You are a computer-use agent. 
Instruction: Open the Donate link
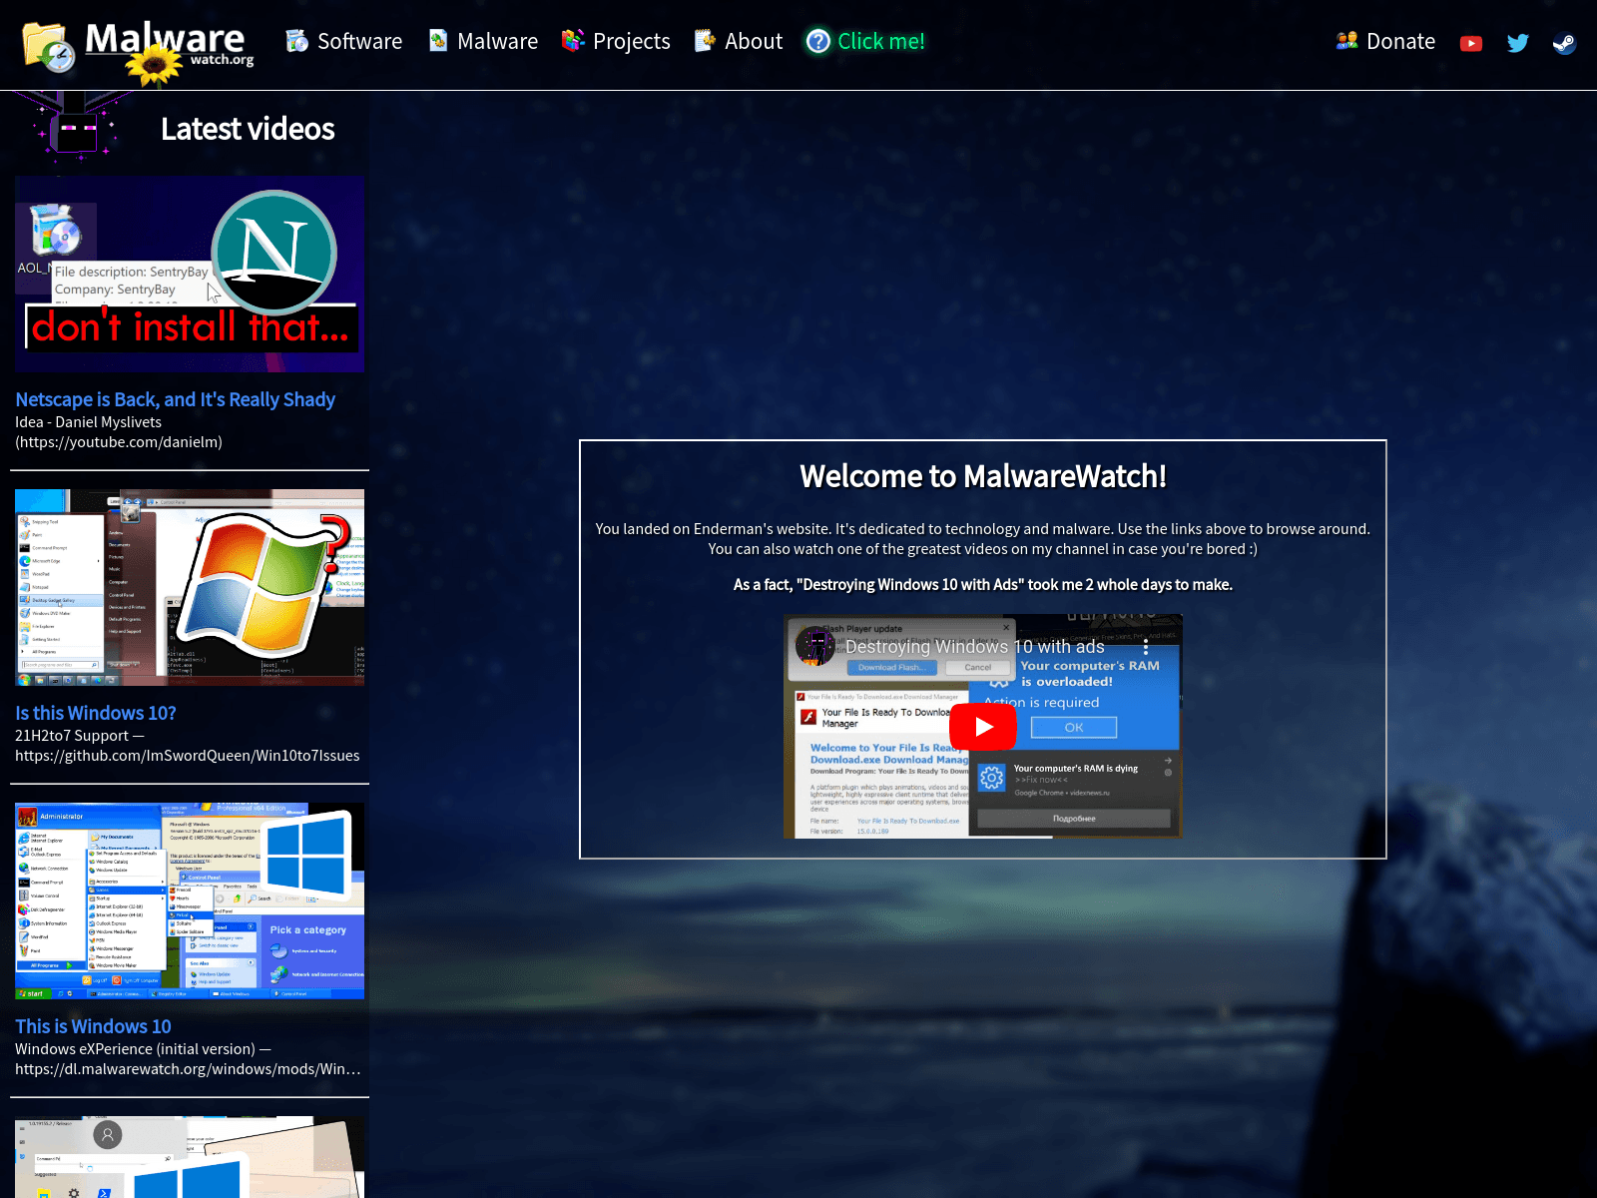(x=1385, y=41)
